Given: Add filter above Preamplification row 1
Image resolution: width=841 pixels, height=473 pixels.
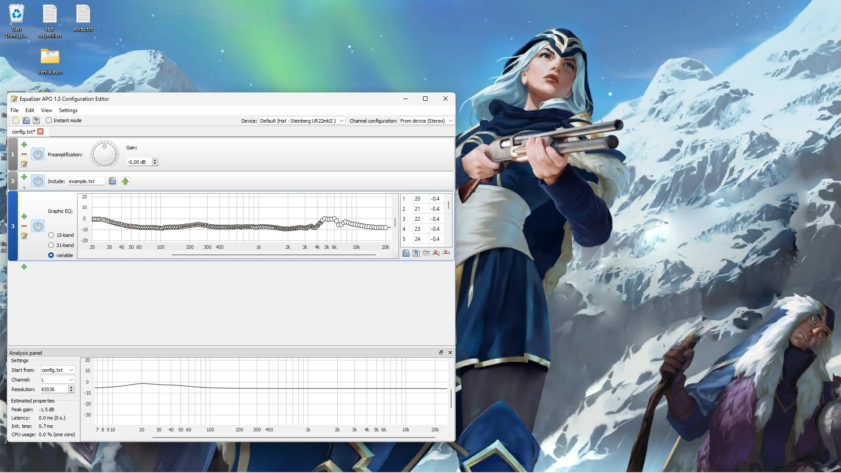Looking at the screenshot, I should (x=24, y=145).
